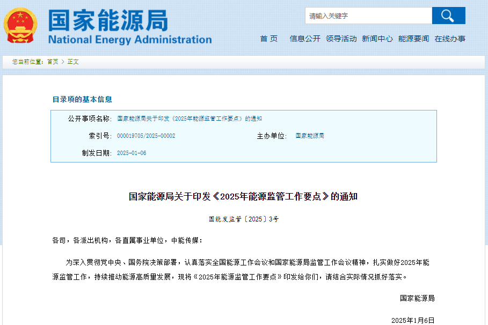Screen dimensions: 488x325
Task: Click the notice title about 2025年能源监管工作要点
Action: coord(244,195)
